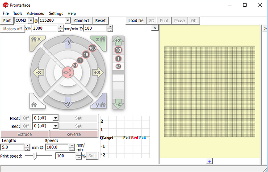
Task: Move Z down with -Z arrow
Action: pyautogui.click(x=118, y=104)
